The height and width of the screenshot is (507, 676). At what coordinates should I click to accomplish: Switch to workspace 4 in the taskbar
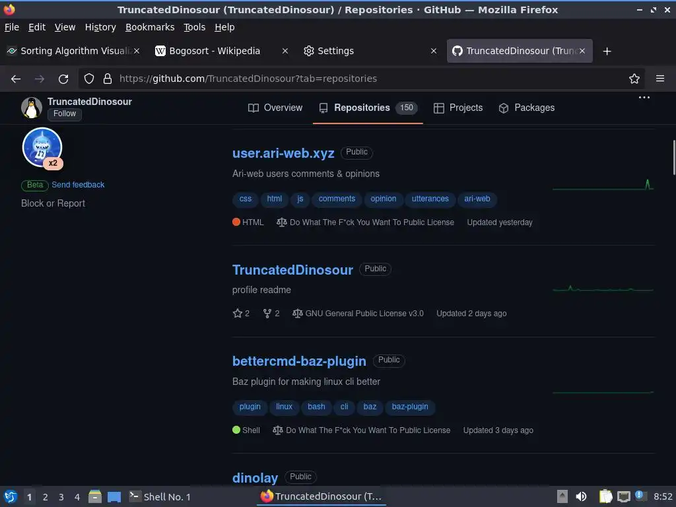77,497
